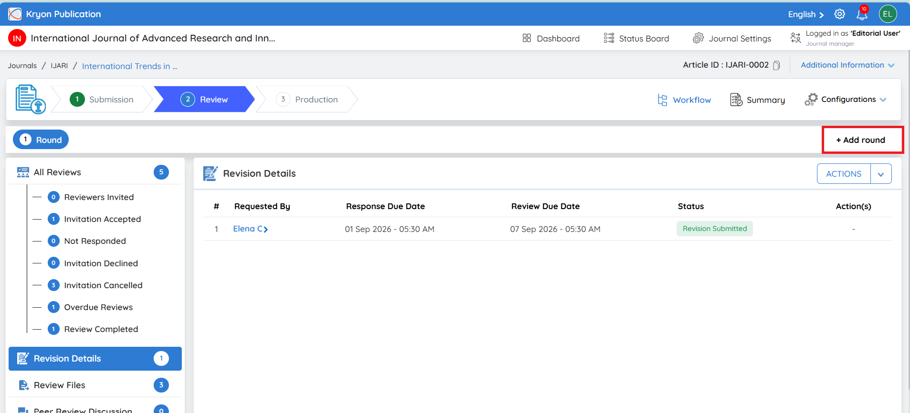Viewport: 910px width, 413px height.
Task: Click the Dashboard grid icon
Action: 527,38
